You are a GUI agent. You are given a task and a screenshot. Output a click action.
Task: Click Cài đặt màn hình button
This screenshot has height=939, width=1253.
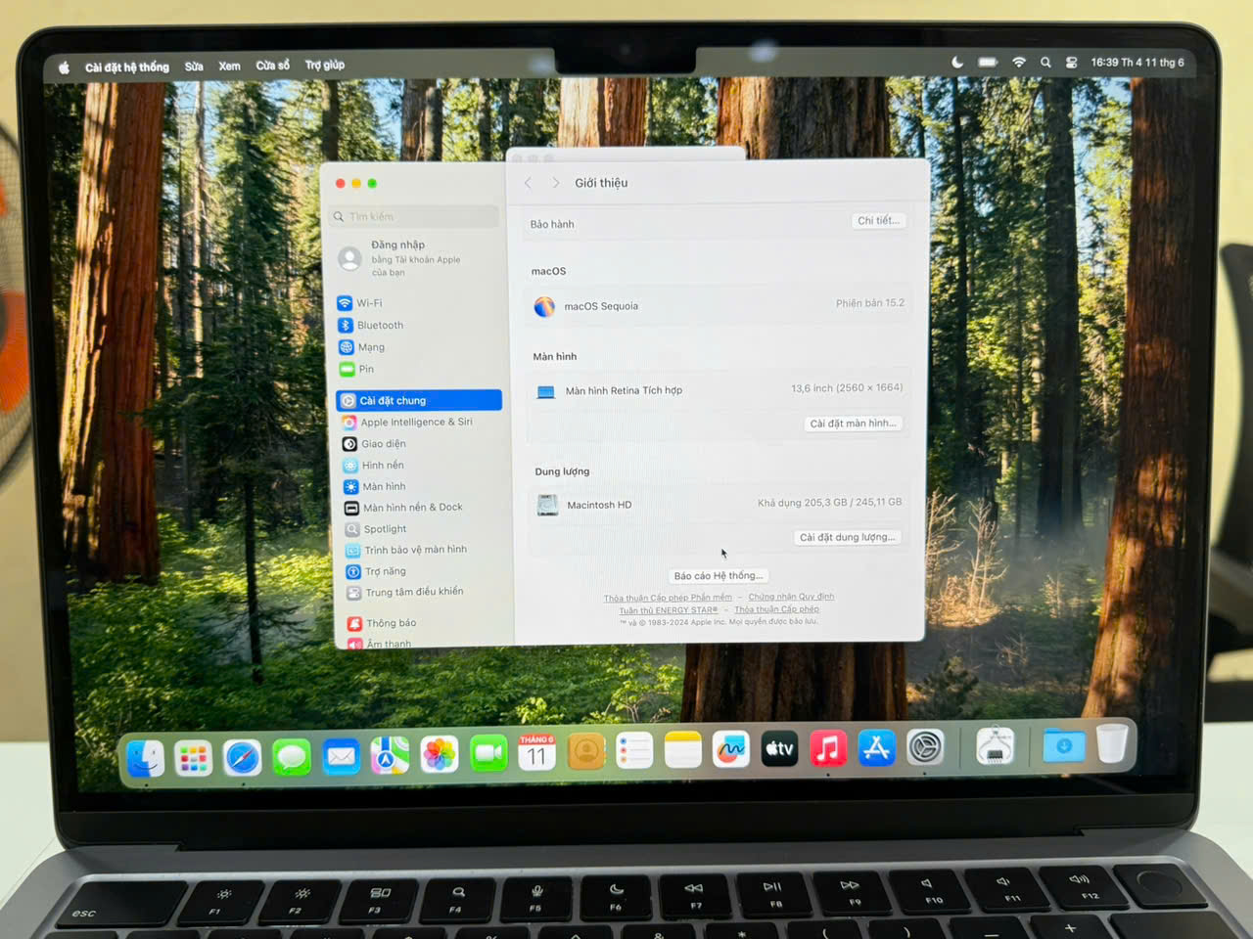point(853,424)
